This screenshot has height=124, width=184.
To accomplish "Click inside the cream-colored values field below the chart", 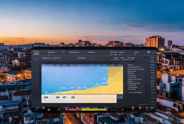I will pyautogui.click(x=79, y=98).
